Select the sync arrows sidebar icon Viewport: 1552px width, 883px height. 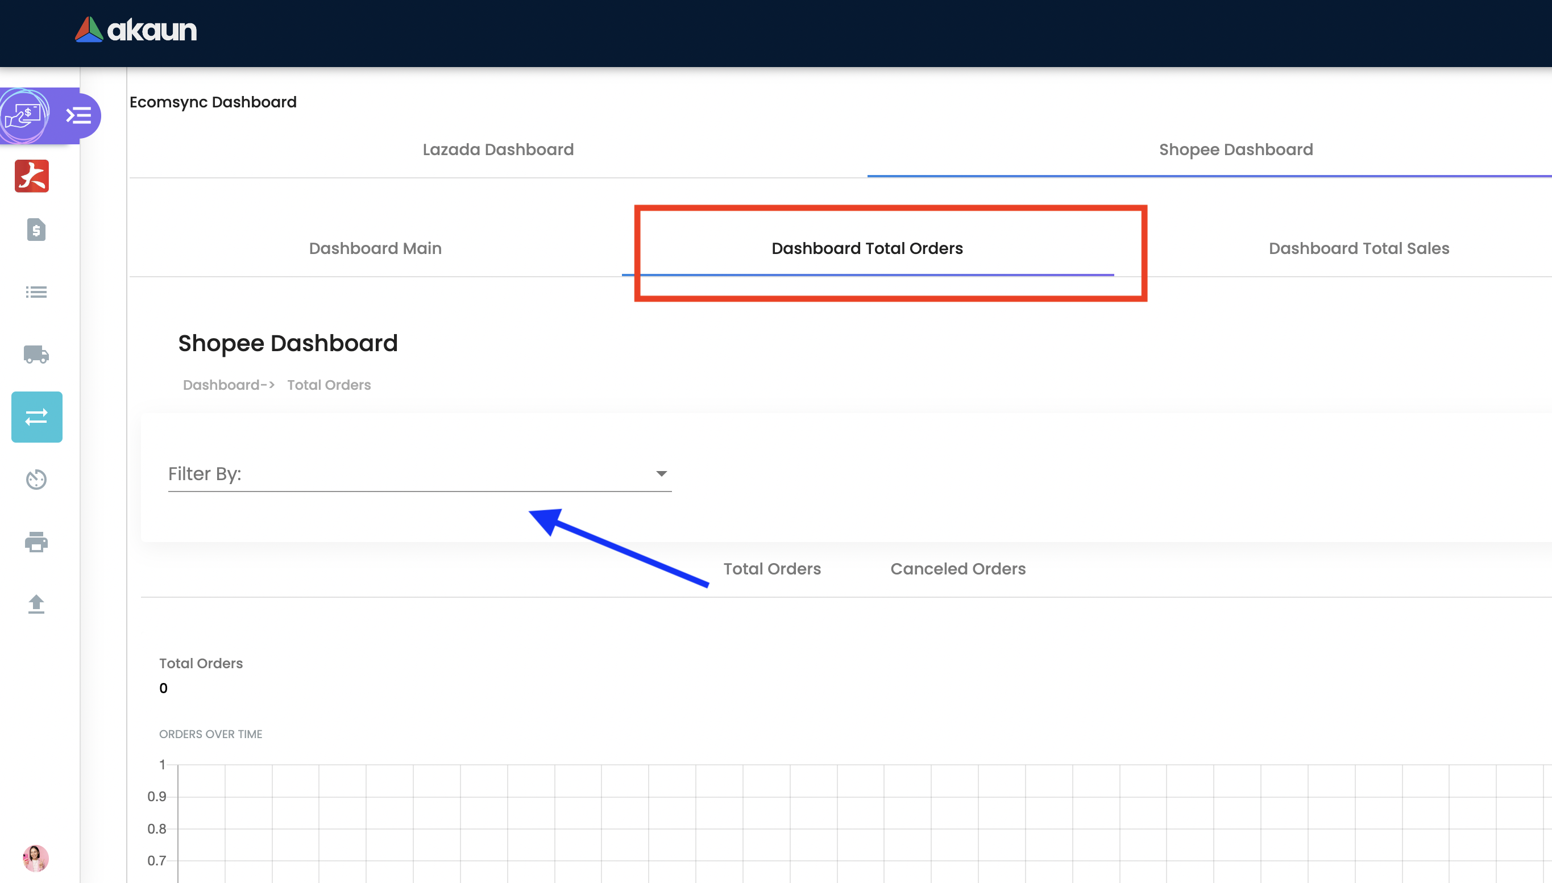(x=36, y=416)
